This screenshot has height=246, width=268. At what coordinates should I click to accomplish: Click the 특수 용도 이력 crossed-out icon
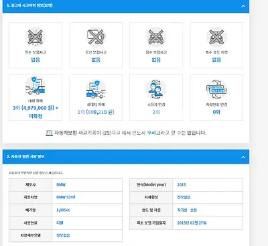coord(216,37)
